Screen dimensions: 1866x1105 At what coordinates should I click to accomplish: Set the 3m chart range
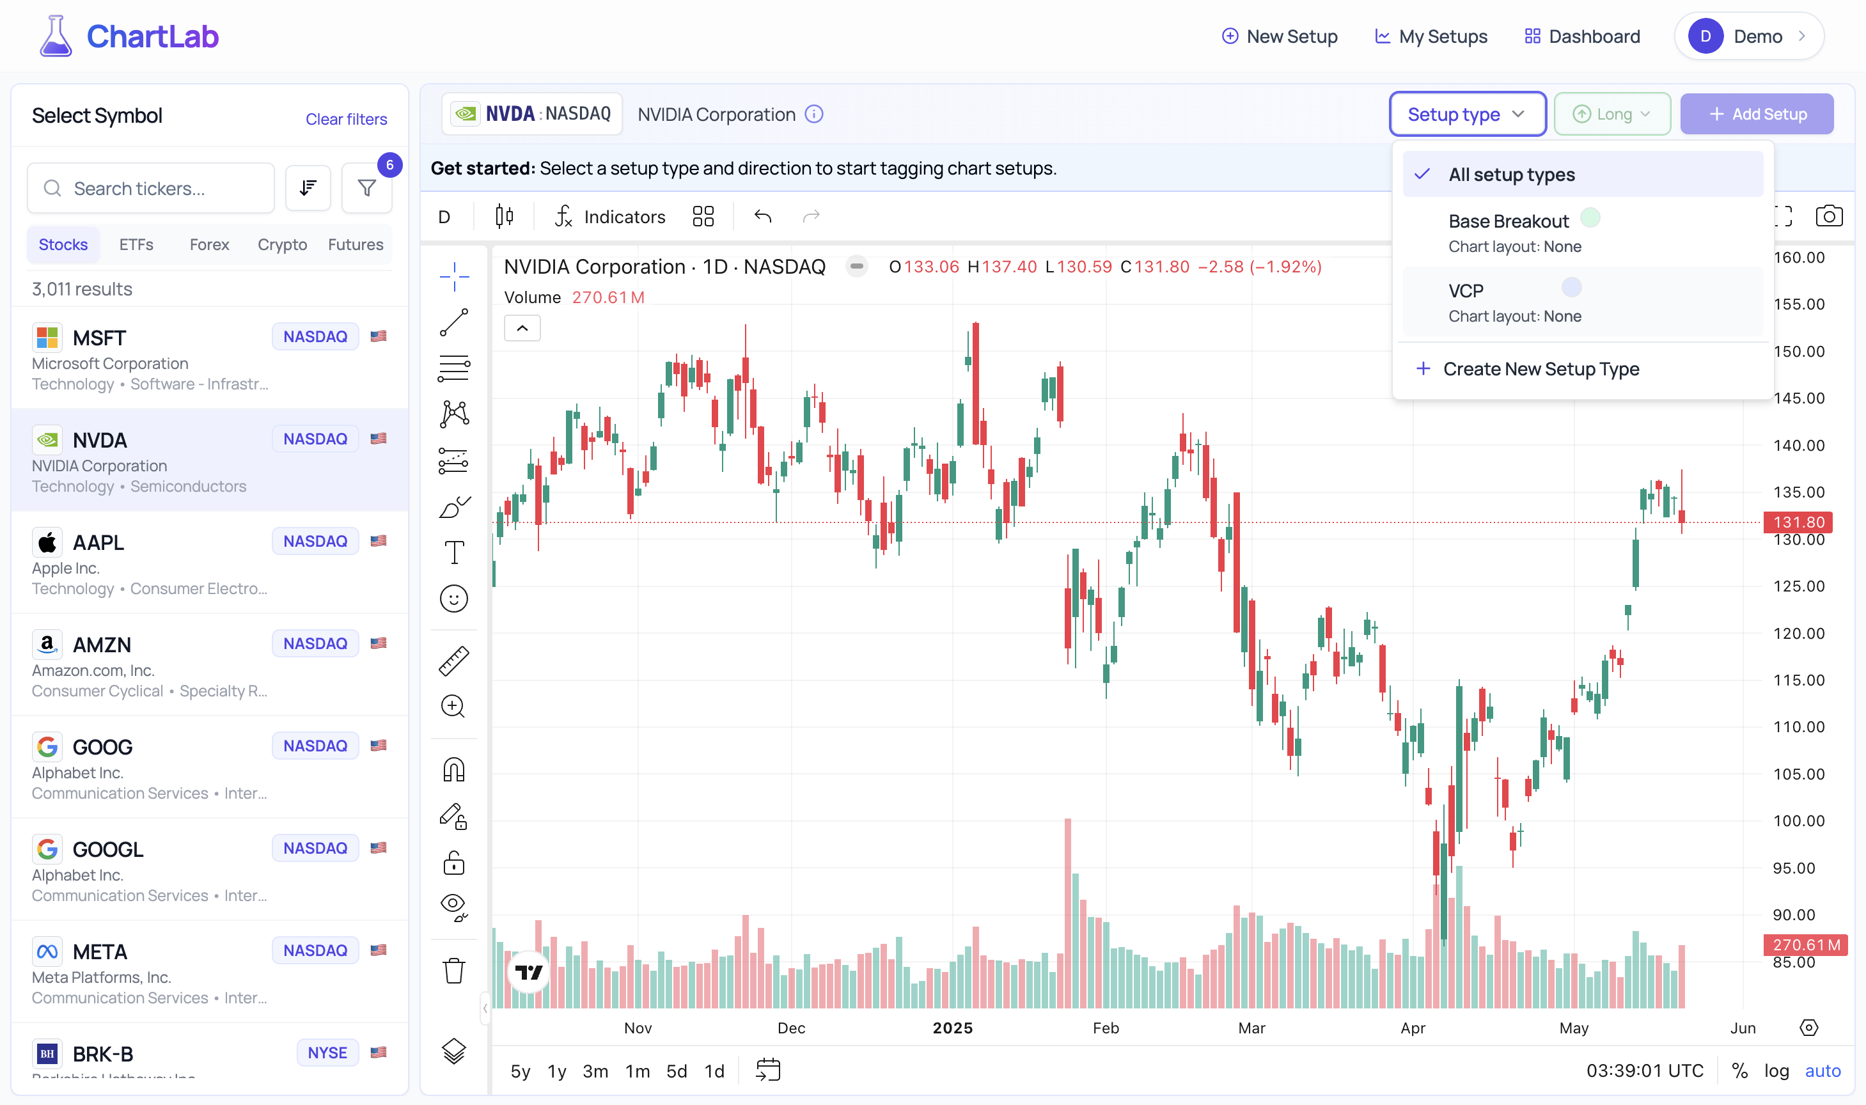point(595,1070)
